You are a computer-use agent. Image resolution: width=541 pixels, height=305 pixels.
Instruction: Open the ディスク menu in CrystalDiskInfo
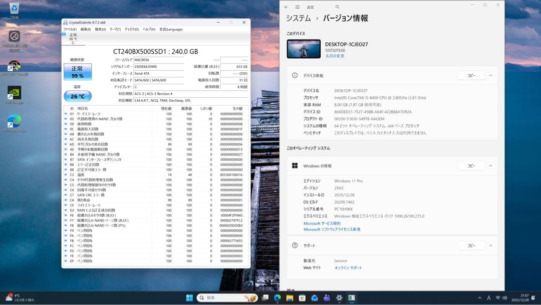coord(132,30)
